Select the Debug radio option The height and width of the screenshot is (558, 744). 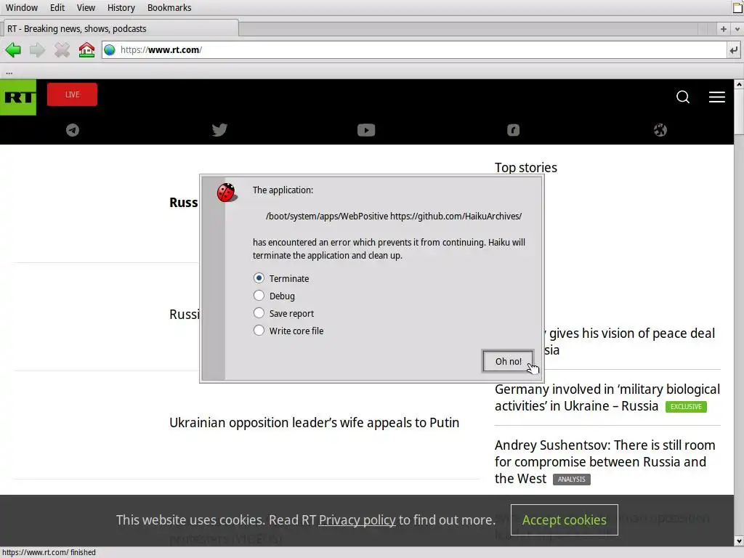(x=274, y=296)
